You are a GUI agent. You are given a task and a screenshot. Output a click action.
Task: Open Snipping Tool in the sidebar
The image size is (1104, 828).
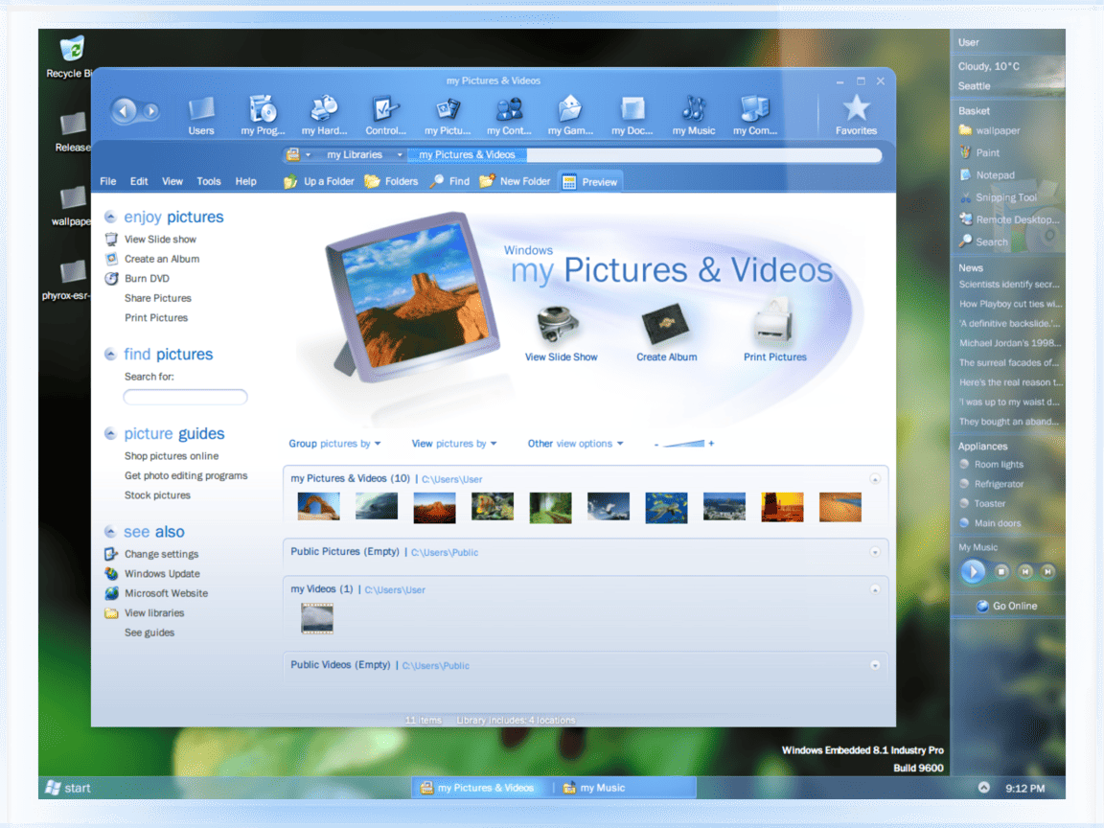[x=998, y=197]
